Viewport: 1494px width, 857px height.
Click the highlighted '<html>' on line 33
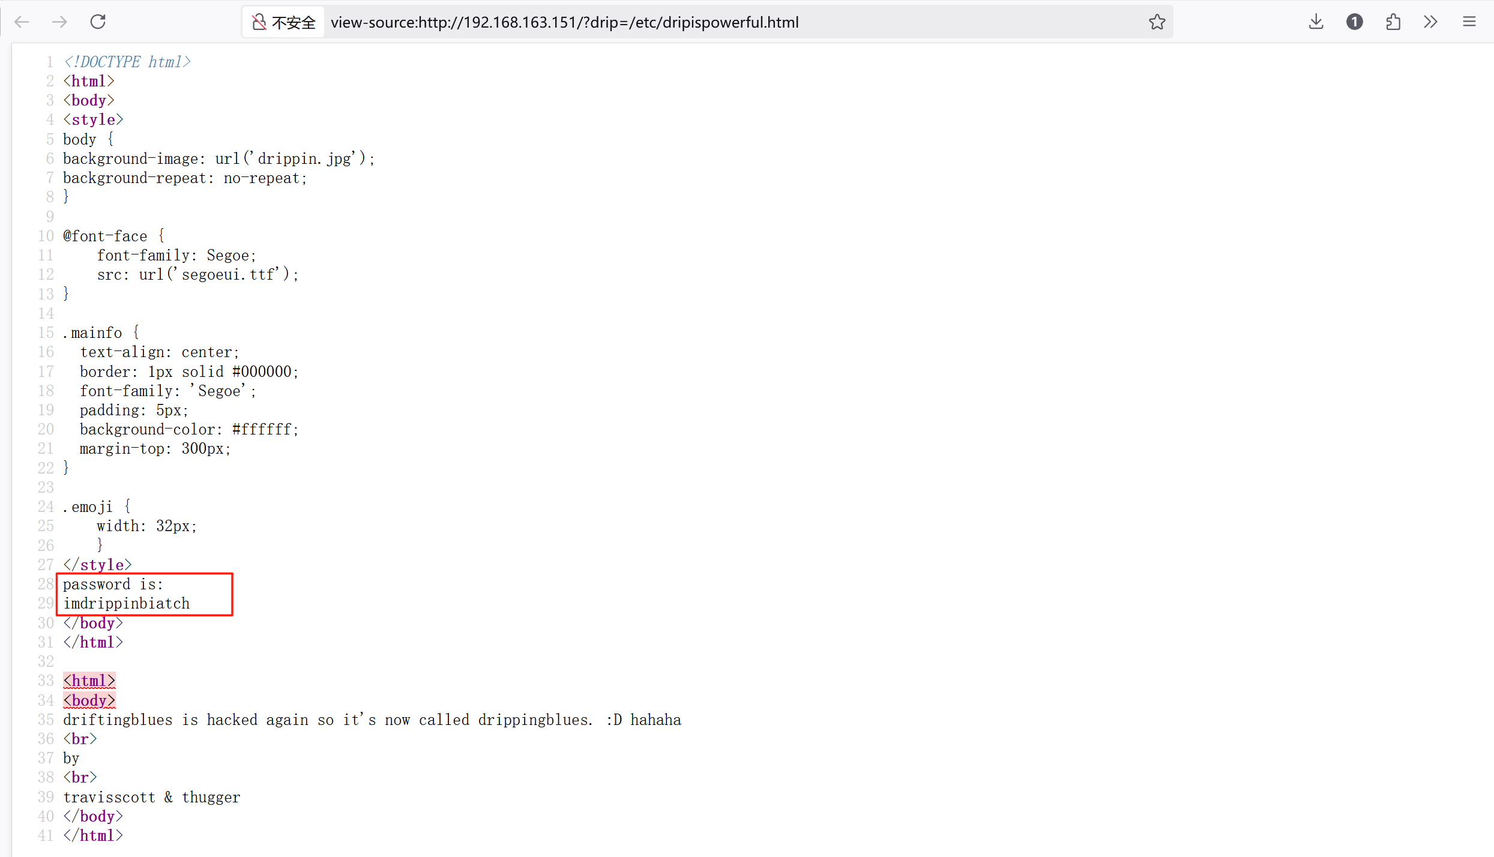[x=89, y=681]
